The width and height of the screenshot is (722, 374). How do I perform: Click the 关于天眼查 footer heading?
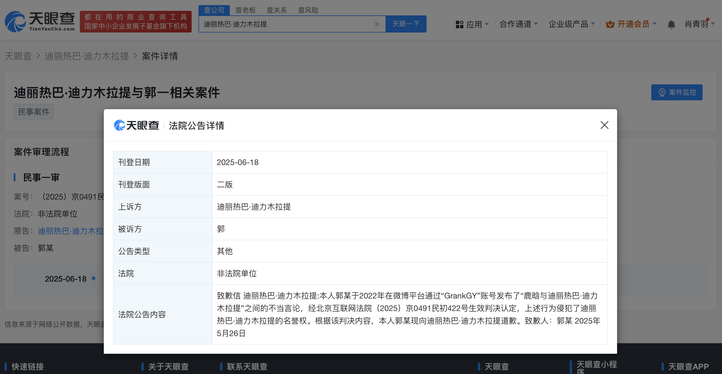tap(169, 367)
